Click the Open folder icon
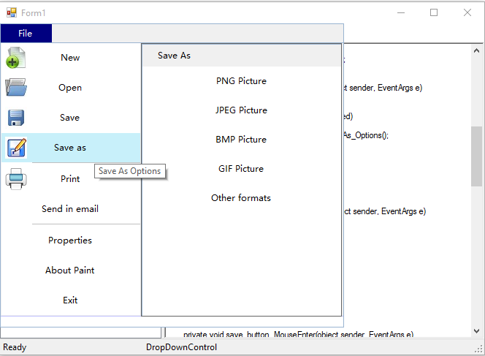 tap(16, 88)
